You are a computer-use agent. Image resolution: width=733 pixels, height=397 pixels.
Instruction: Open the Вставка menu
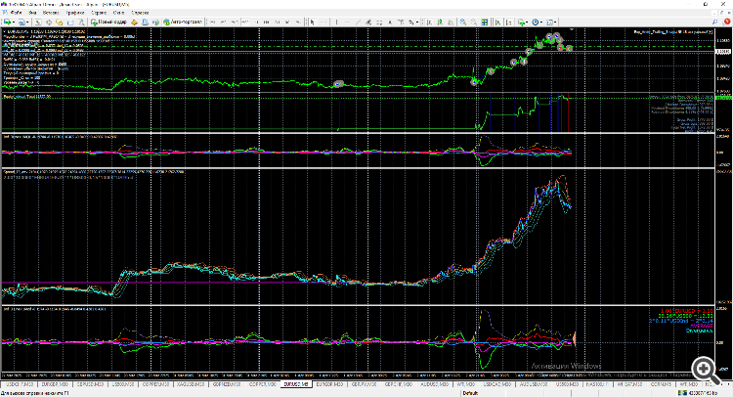[51, 13]
